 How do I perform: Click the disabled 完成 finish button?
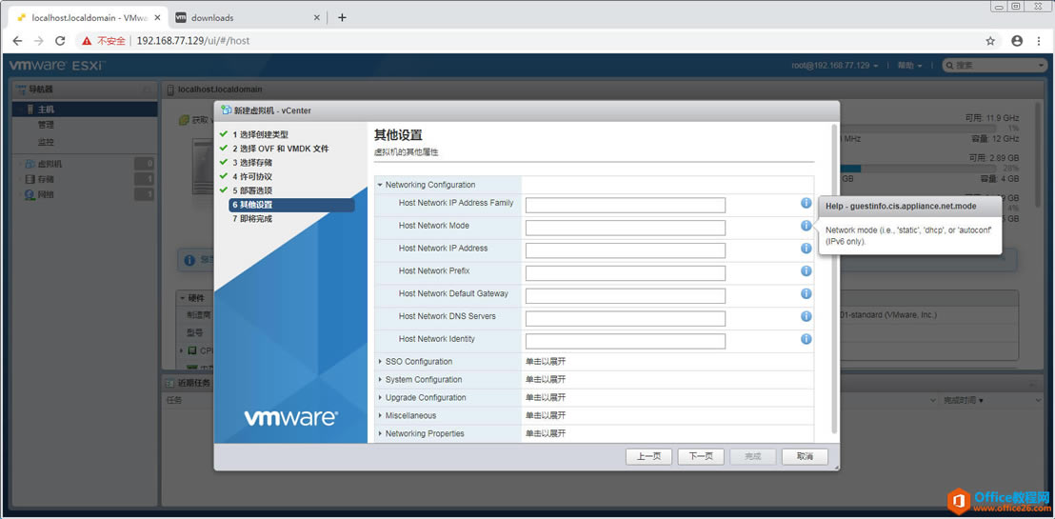coord(753,456)
